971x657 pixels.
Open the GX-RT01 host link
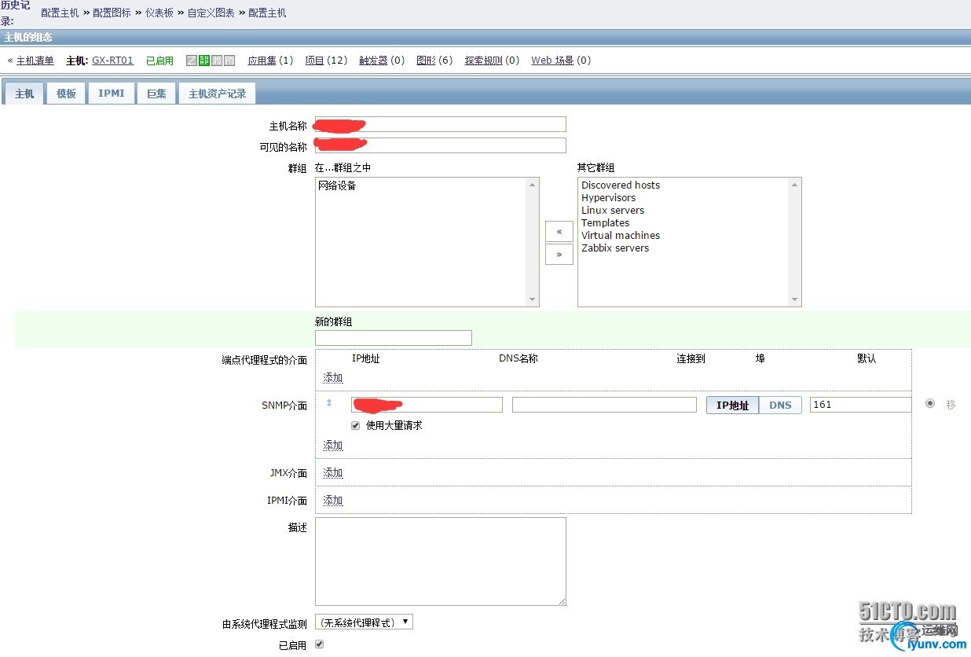[112, 61]
